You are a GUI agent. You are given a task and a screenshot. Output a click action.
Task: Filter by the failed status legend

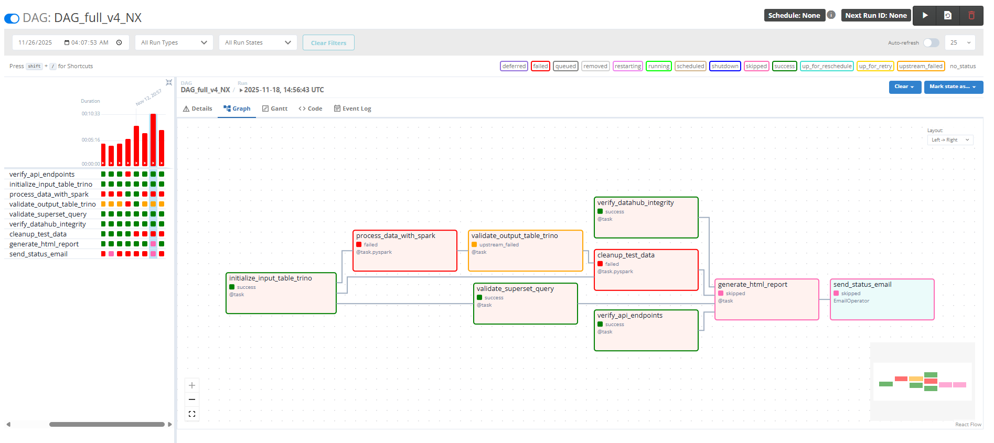pos(540,66)
